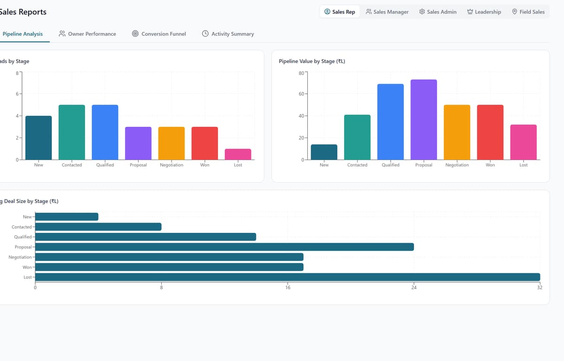Click the Negotiation label under Pipeline Value chart
This screenshot has width=564, height=361.
(457, 165)
